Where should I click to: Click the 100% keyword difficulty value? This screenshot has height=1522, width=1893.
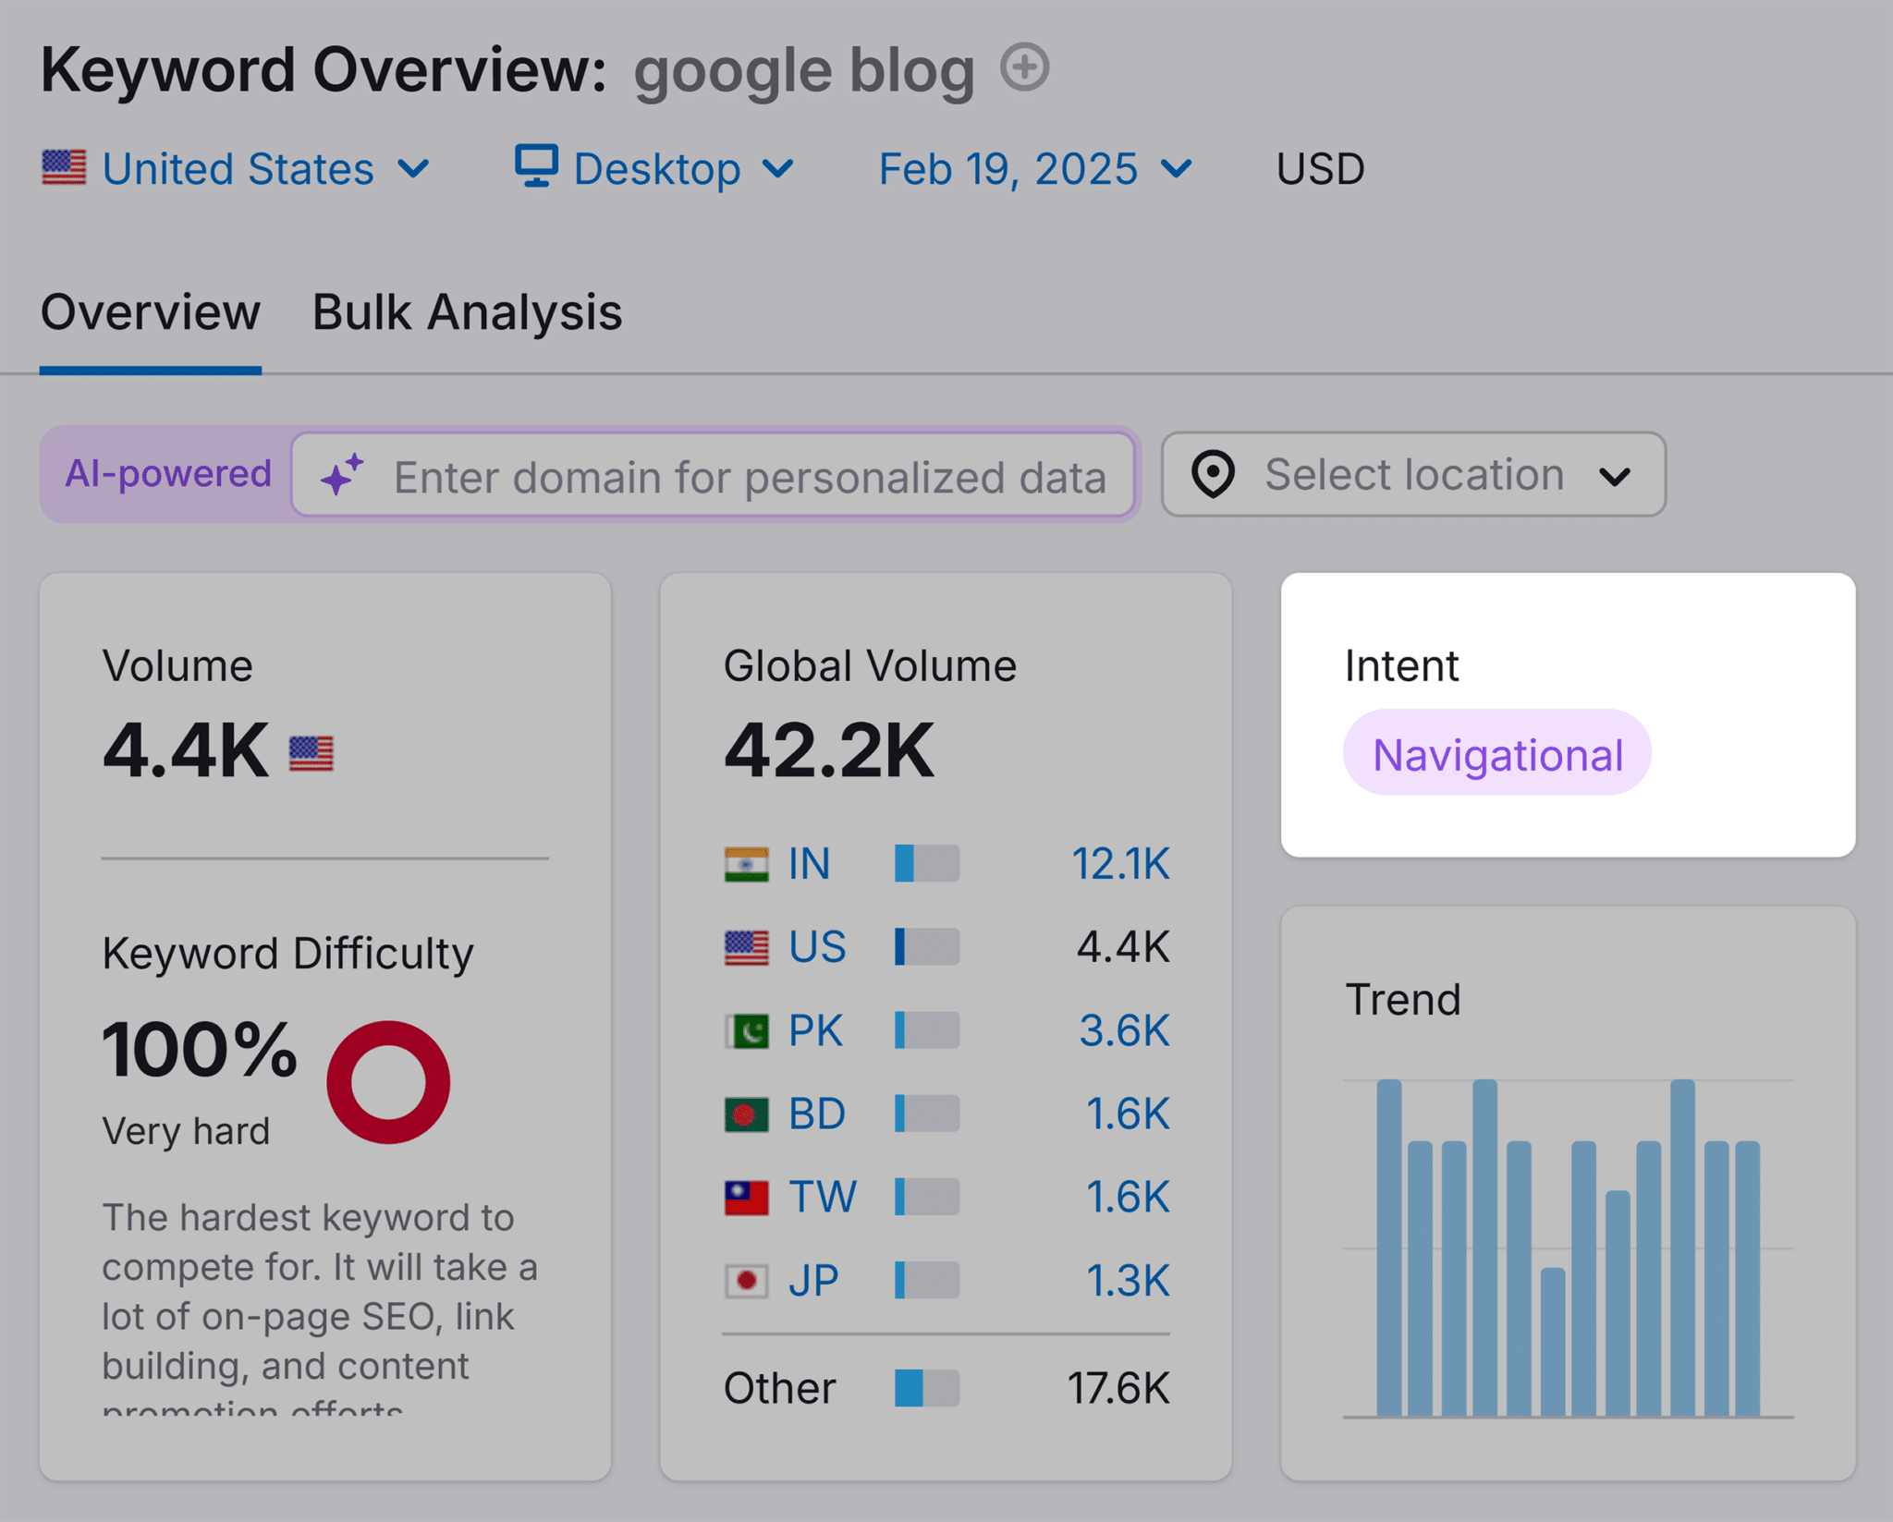click(200, 1050)
